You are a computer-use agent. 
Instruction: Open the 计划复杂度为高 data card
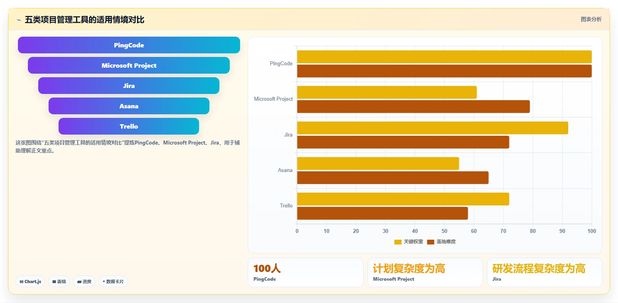pyautogui.click(x=425, y=272)
